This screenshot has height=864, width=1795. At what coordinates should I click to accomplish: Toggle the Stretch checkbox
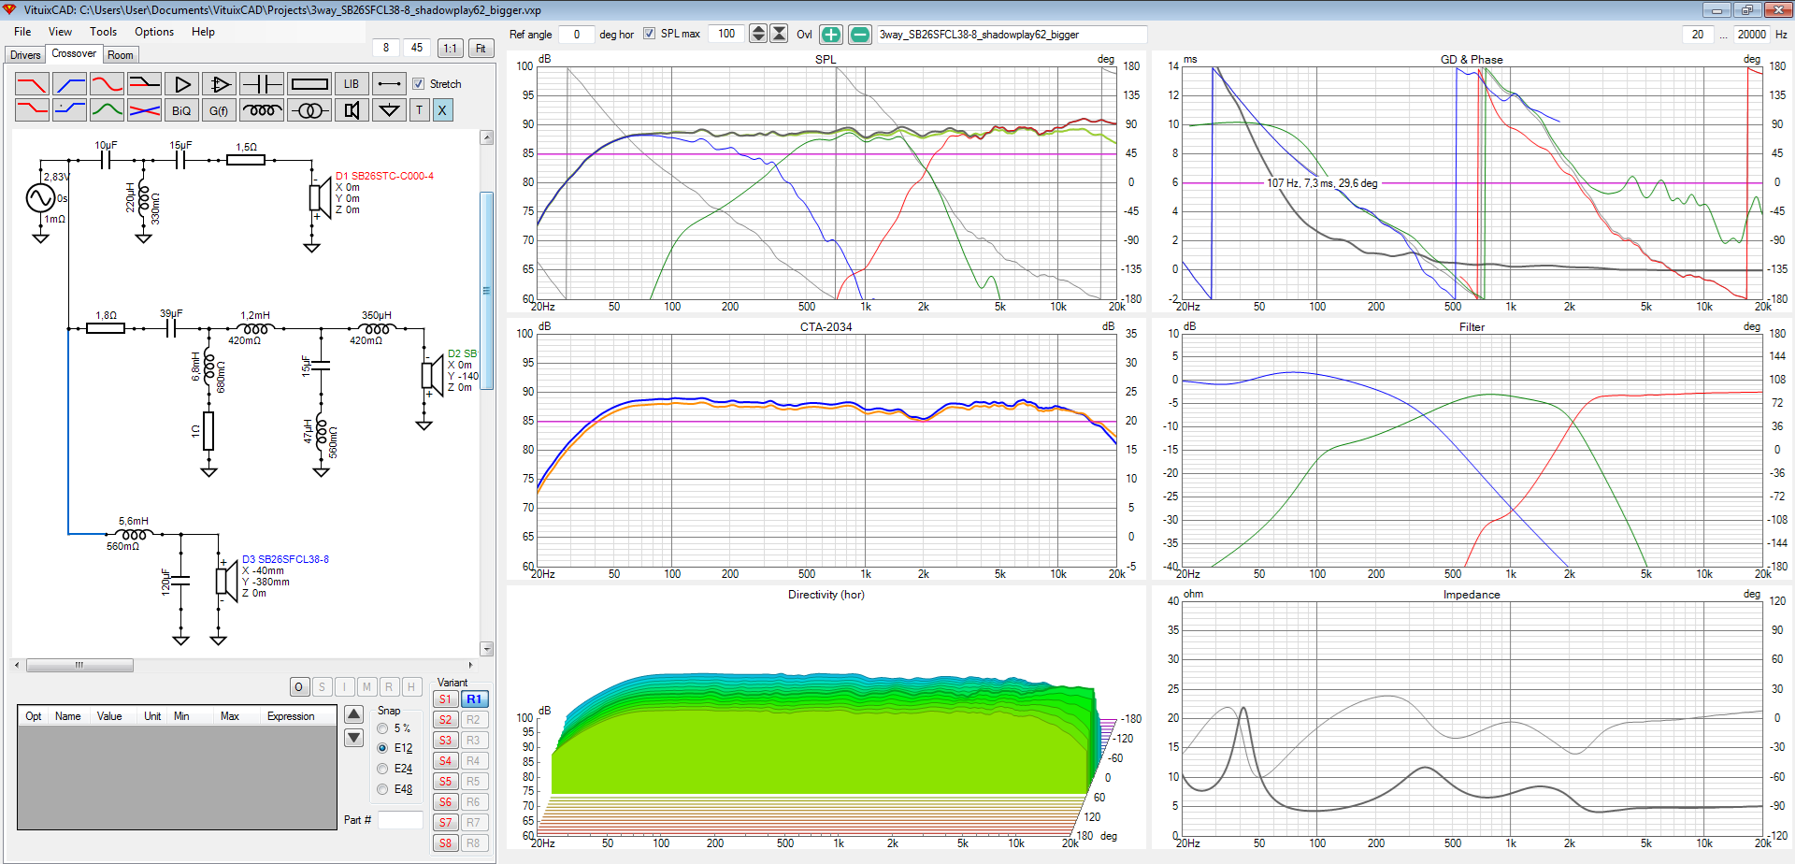coord(419,84)
